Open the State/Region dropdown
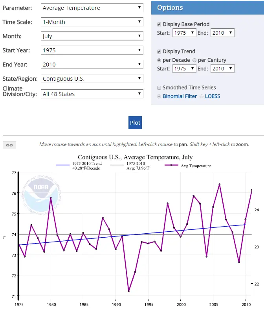 [92, 79]
